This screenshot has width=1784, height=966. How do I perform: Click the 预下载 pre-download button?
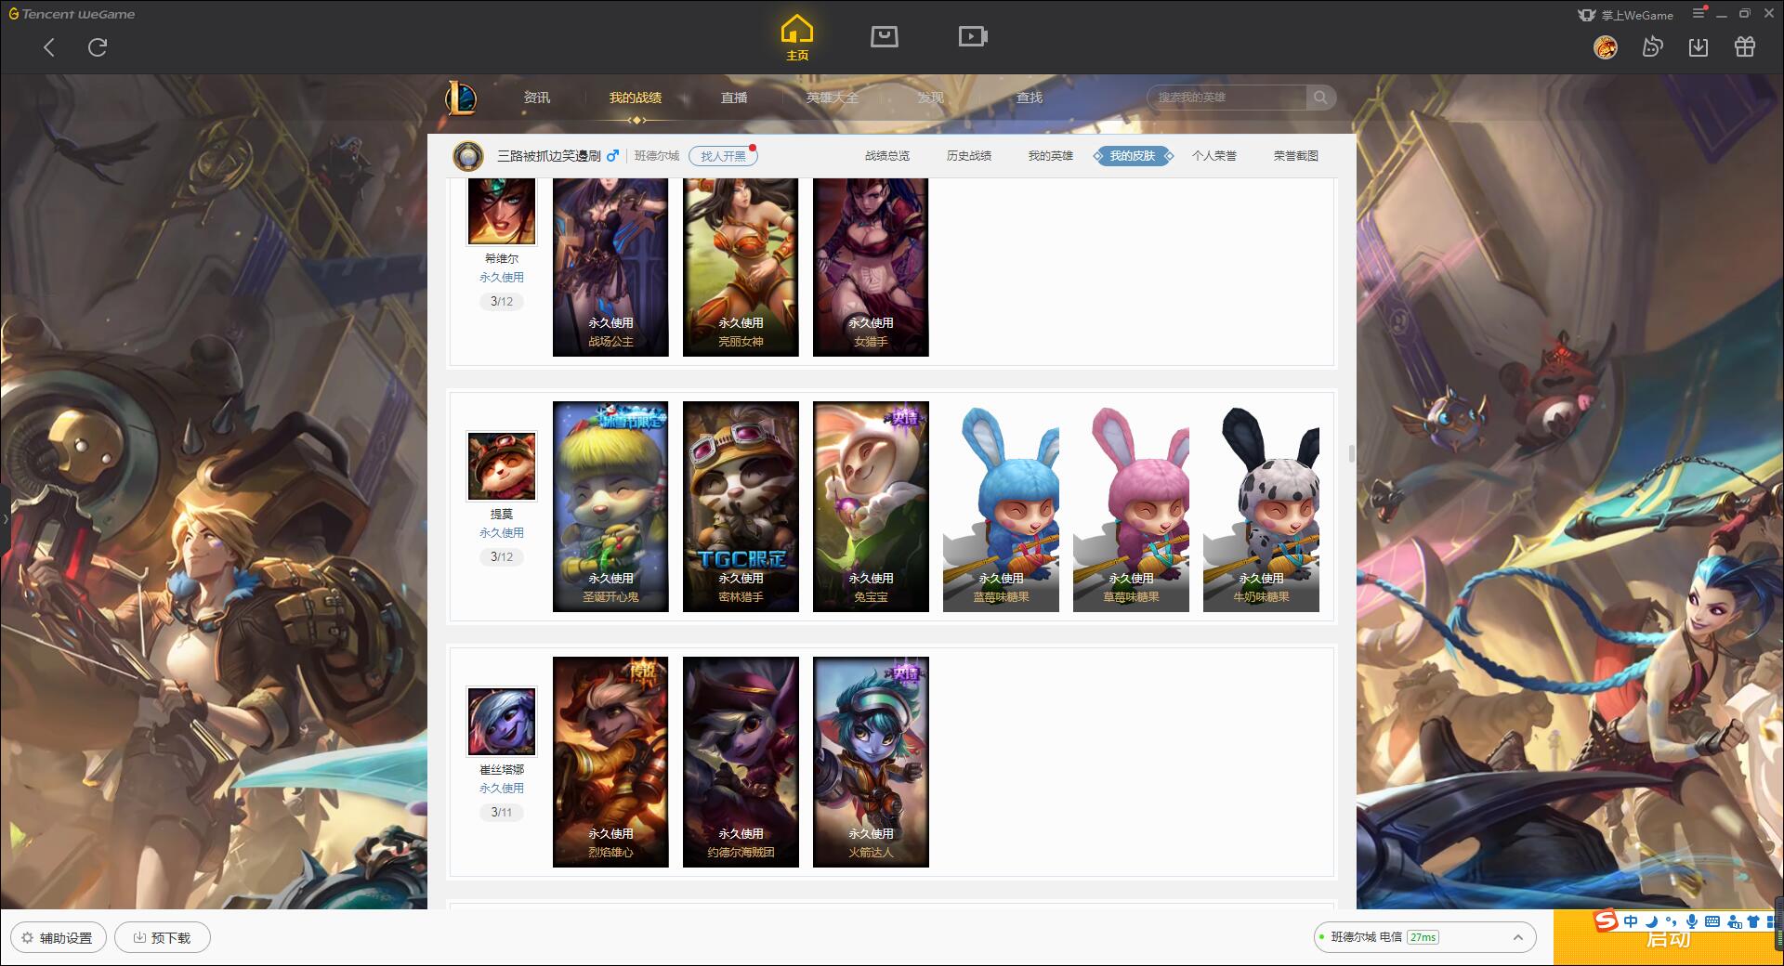(163, 937)
